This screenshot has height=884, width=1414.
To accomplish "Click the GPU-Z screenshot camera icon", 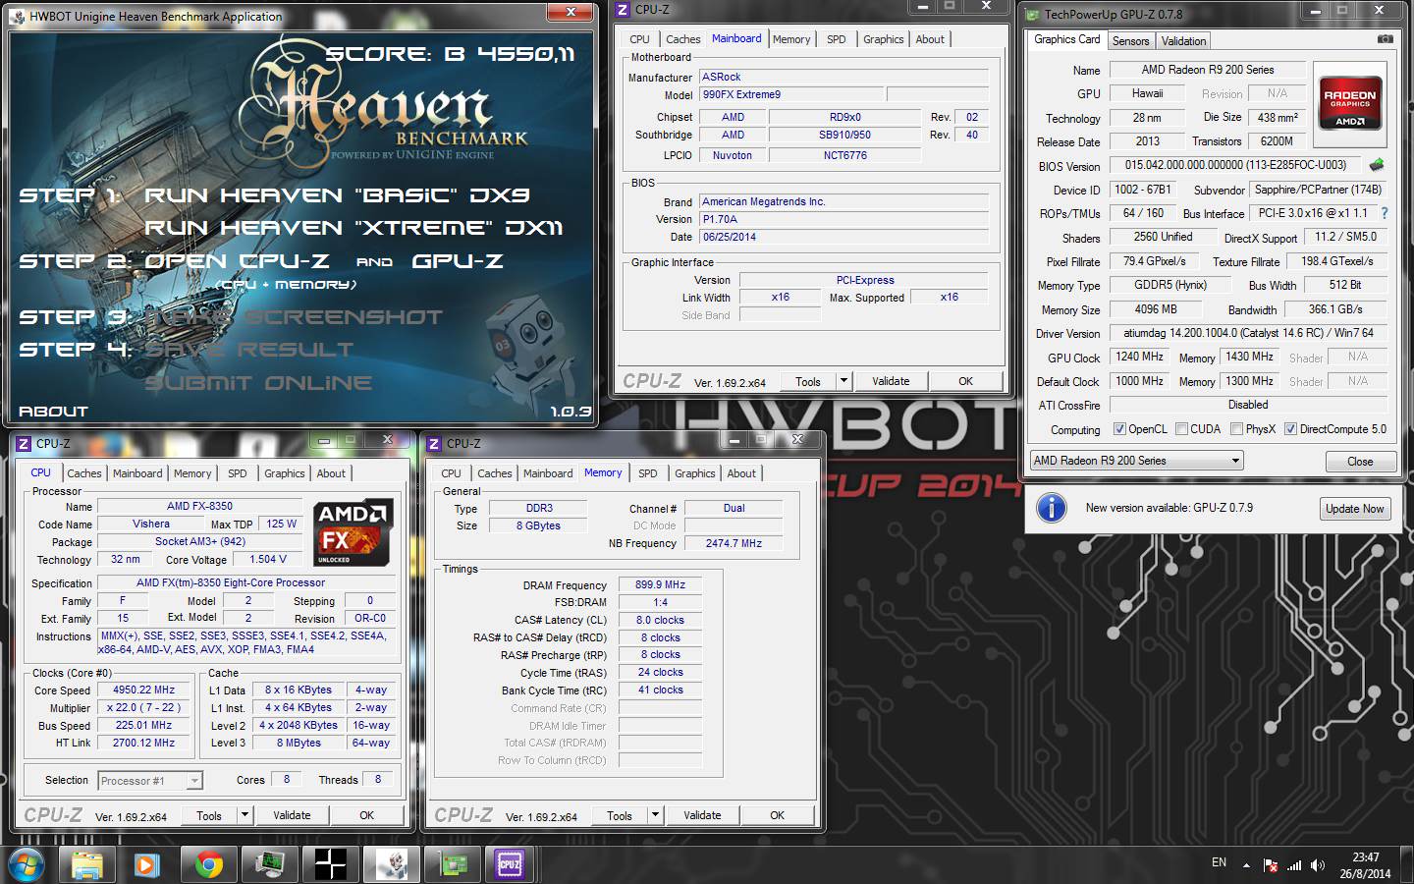I will [1385, 39].
